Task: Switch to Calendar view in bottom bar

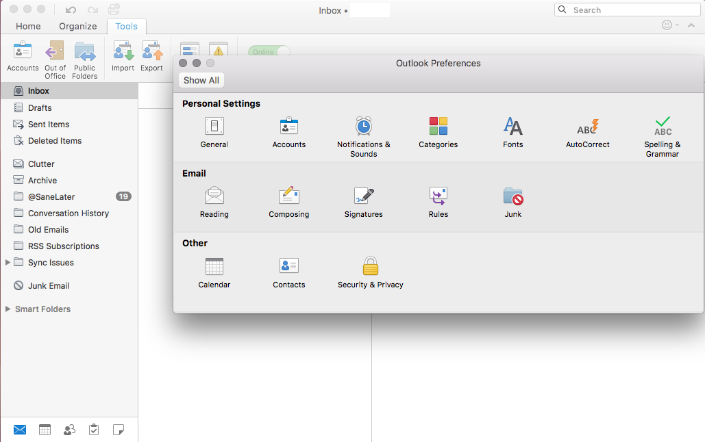Action: [x=45, y=430]
